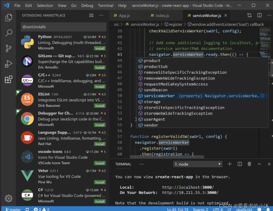Add a new terminal with plus icon
Image resolution: width=273 pixels, height=211 pixels.
(230, 164)
